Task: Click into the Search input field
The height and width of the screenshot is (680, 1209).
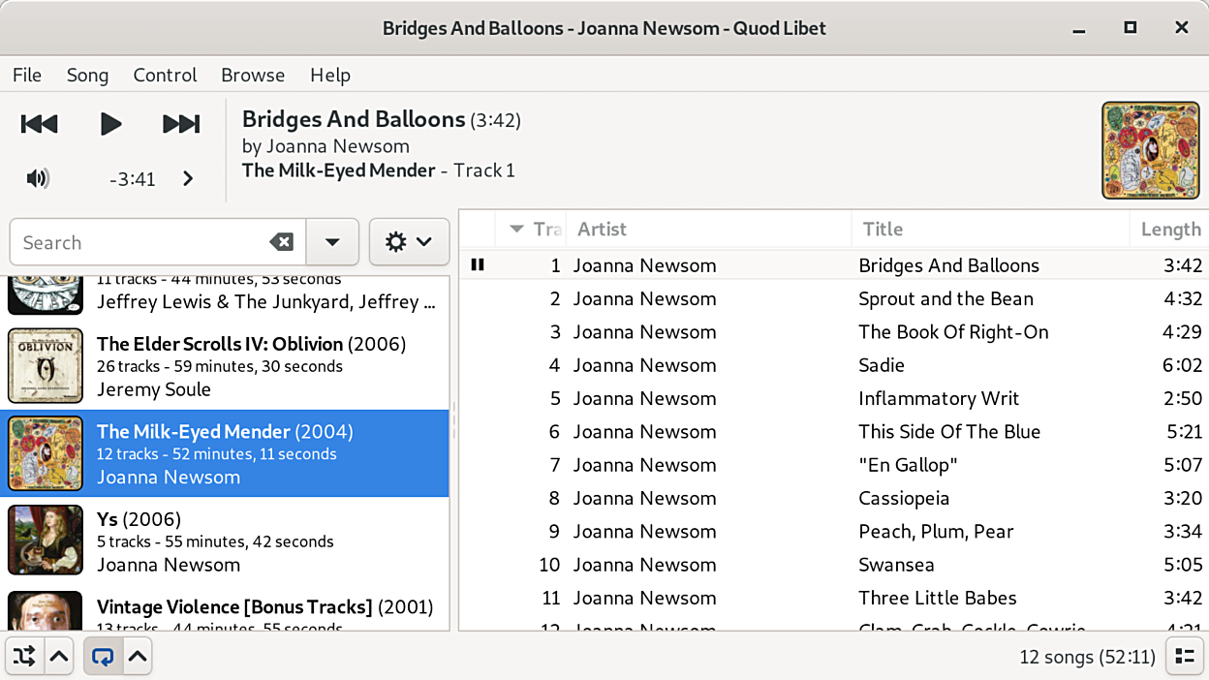Action: click(140, 242)
